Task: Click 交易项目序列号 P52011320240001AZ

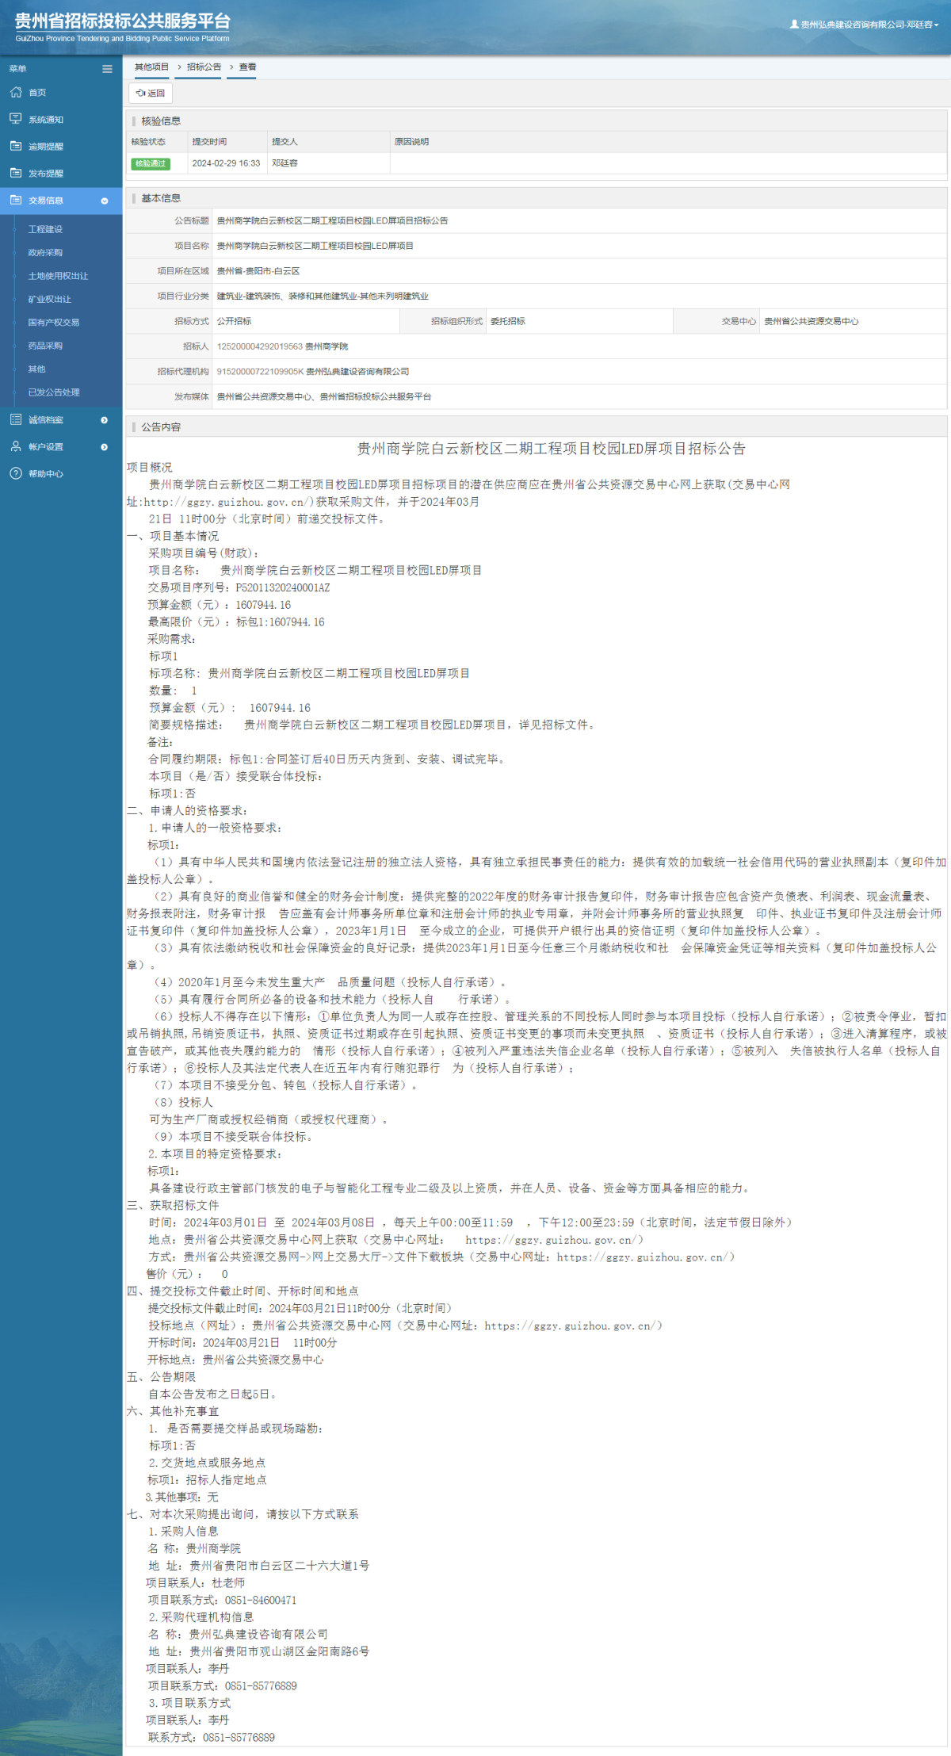Action: 239,588
